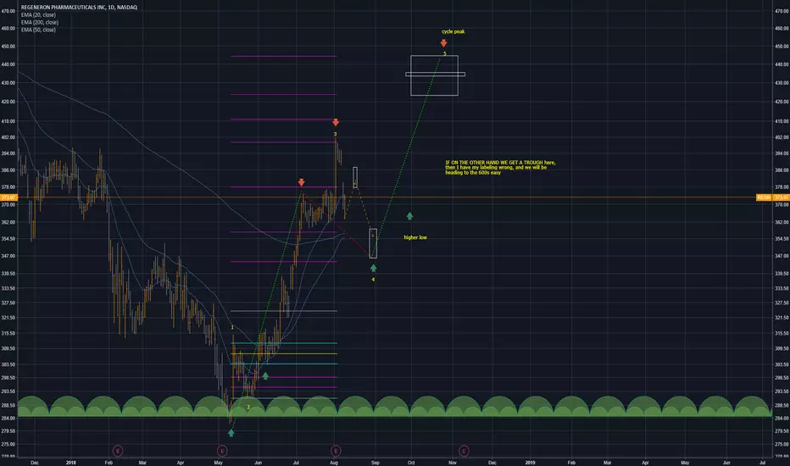This screenshot has height=466, width=790.
Task: Select the tall rectangle around wave 4 low
Action: point(373,244)
